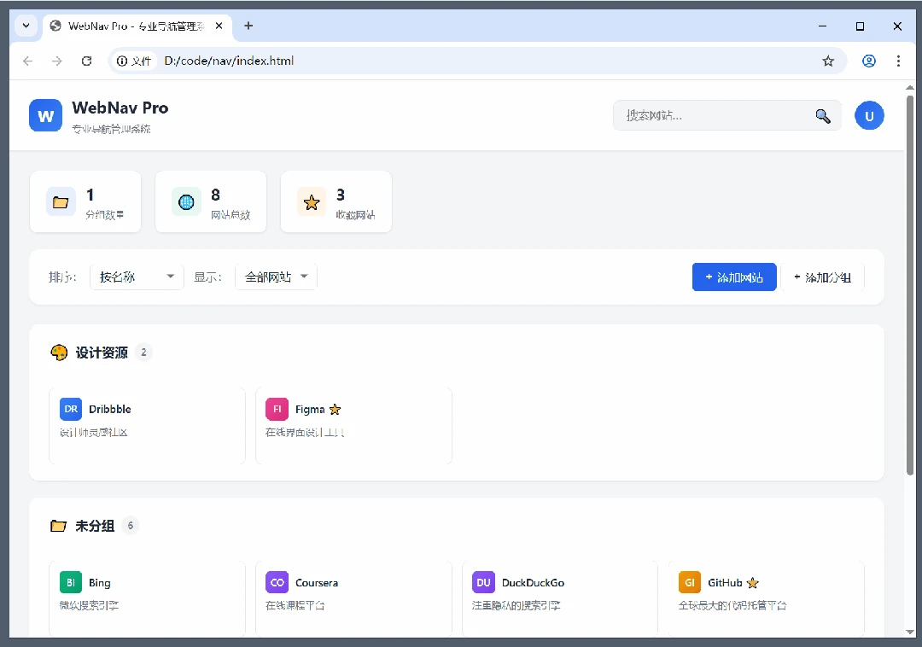
Task: Open the Coursera site card title
Action: [317, 582]
